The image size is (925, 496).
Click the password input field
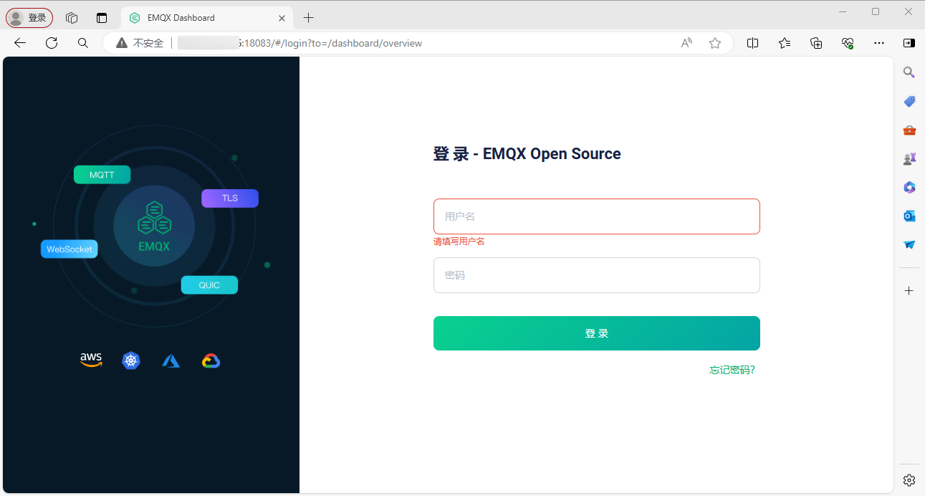coord(596,275)
